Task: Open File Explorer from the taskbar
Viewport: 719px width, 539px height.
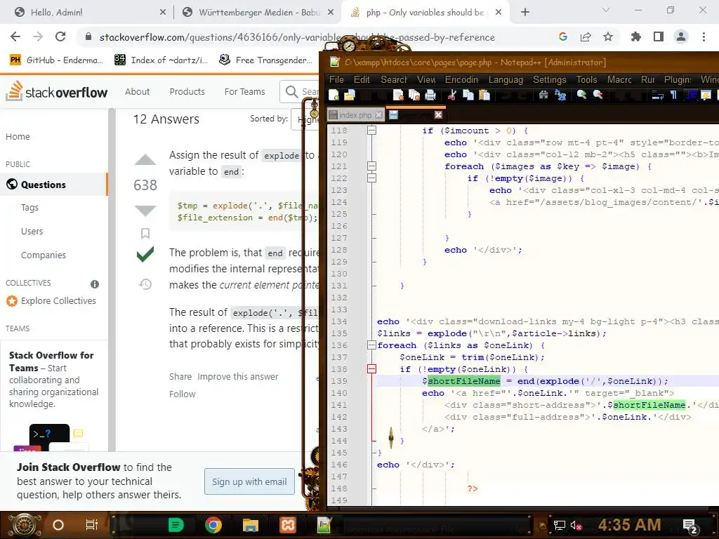Action: tap(251, 525)
